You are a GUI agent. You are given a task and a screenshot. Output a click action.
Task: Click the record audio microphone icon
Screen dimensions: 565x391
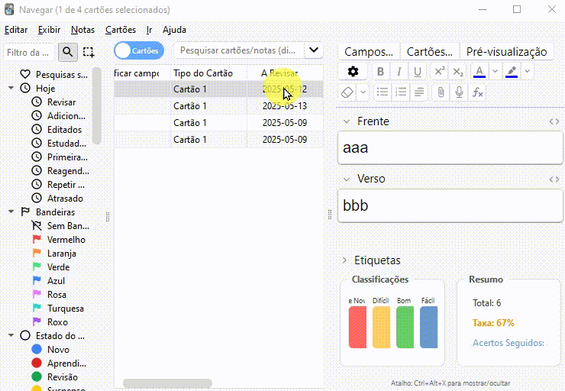coord(460,92)
